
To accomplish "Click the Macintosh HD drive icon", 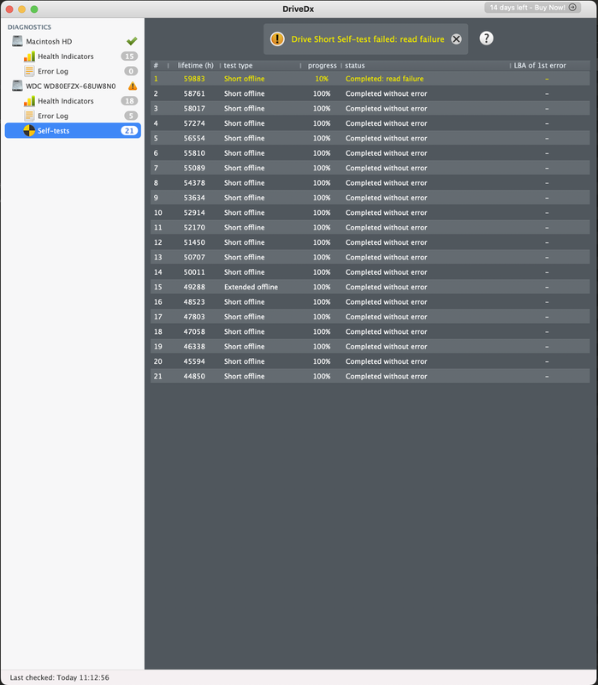I will (17, 41).
